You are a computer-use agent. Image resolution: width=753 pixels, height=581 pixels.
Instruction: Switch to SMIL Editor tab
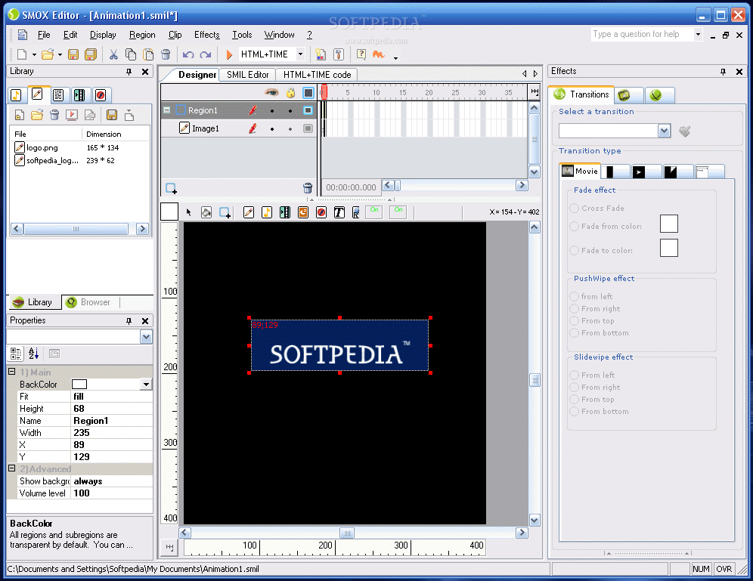(248, 75)
